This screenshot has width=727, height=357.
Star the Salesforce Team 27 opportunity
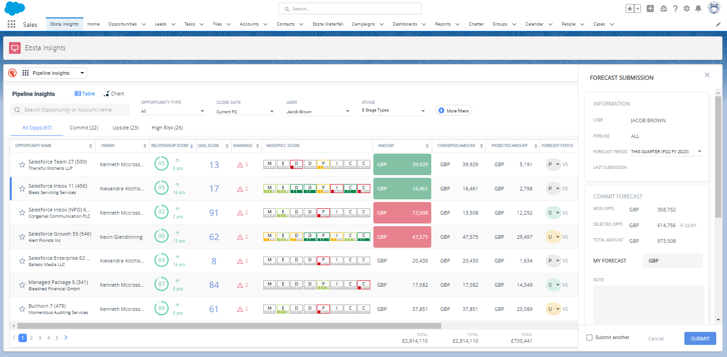click(x=22, y=165)
